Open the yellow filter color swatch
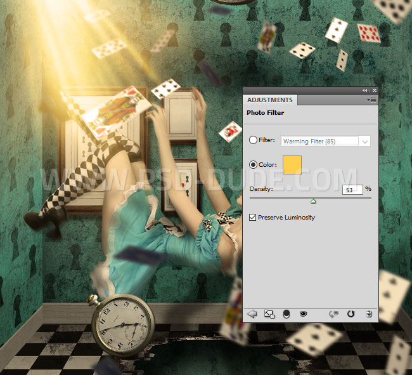 pyautogui.click(x=292, y=165)
